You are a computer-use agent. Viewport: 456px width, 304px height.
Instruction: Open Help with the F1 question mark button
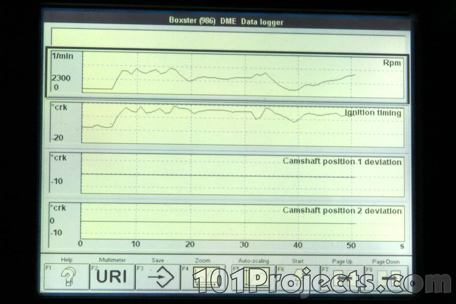tap(67, 276)
